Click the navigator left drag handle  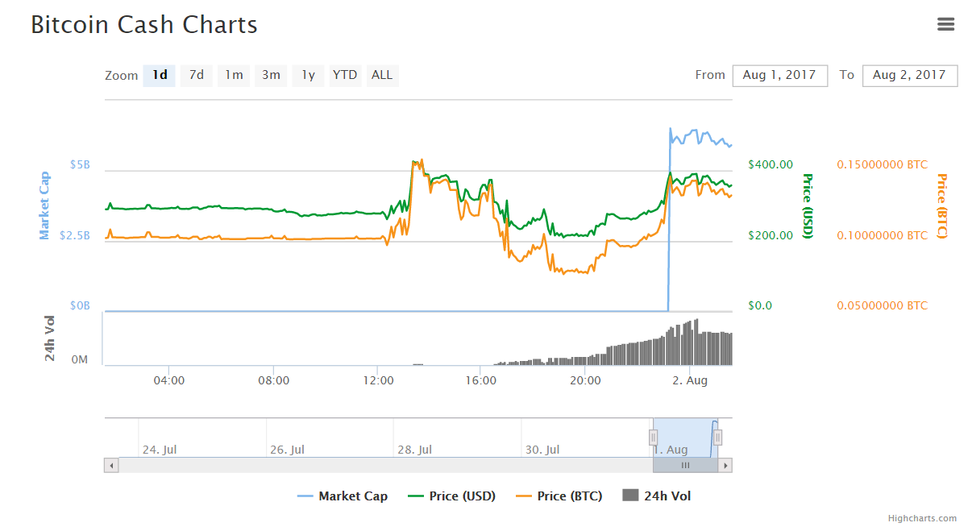coord(653,438)
